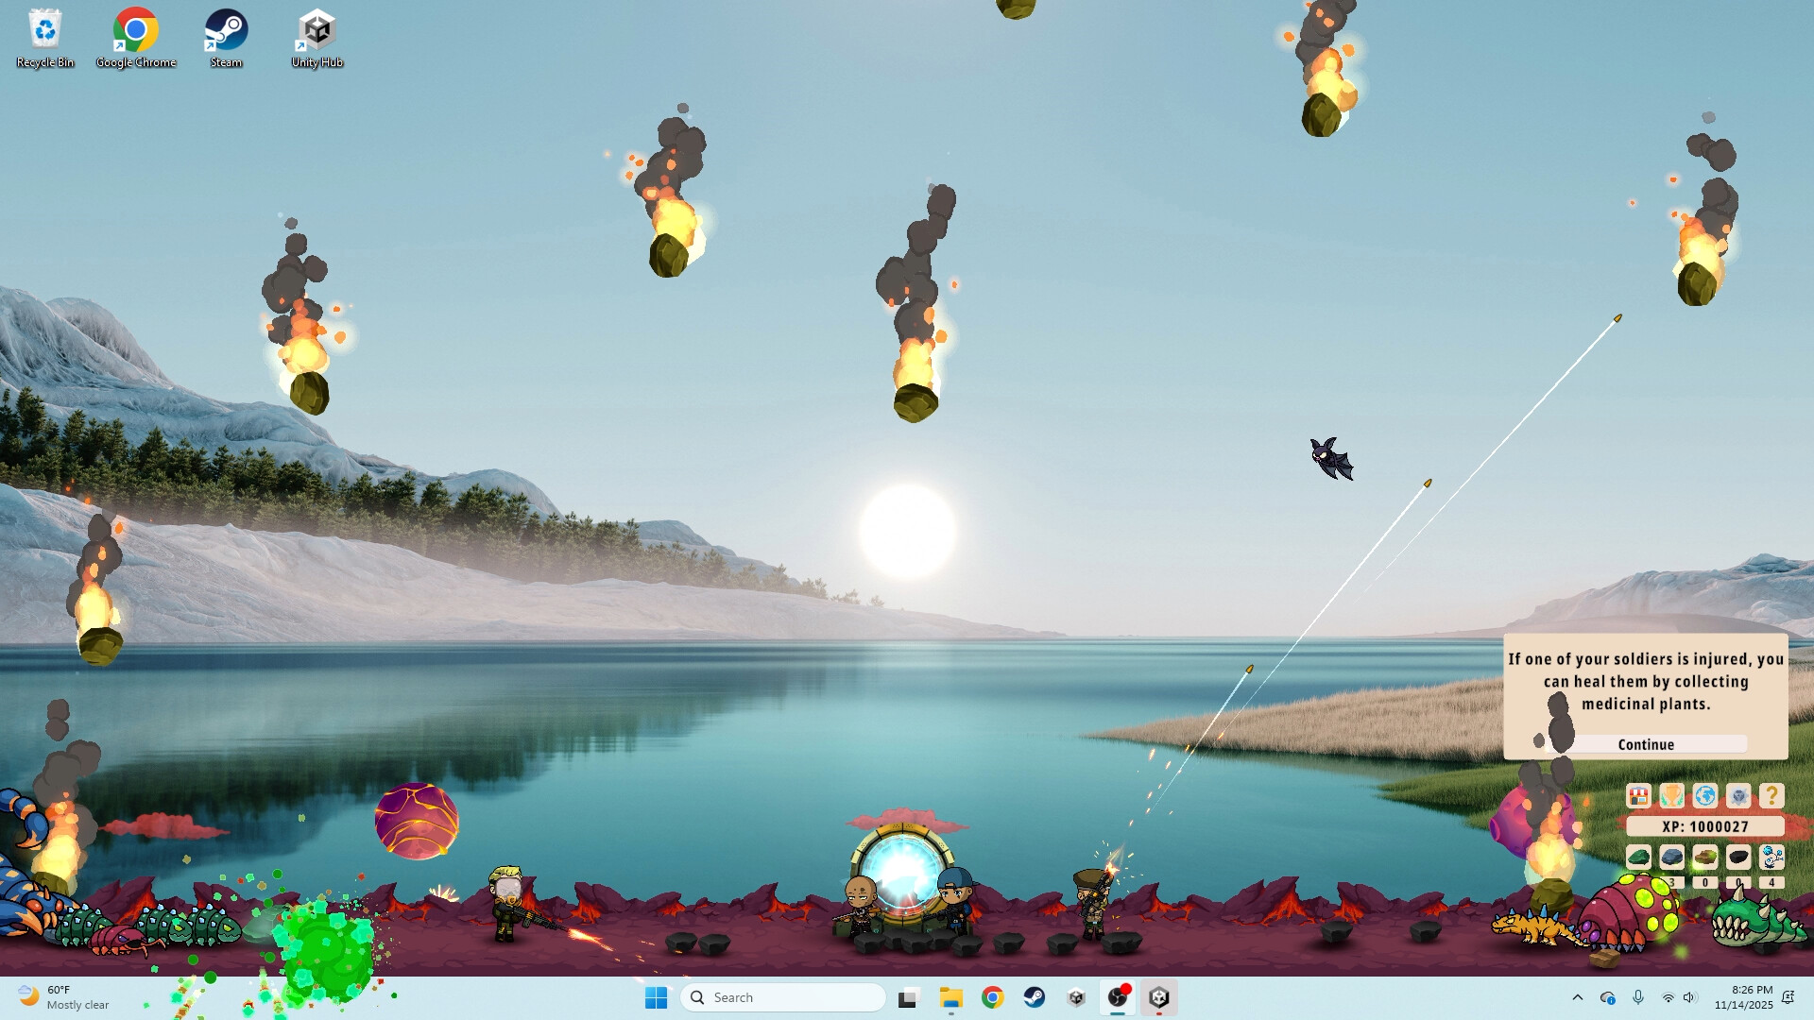Open the game settings gear

point(1737,795)
